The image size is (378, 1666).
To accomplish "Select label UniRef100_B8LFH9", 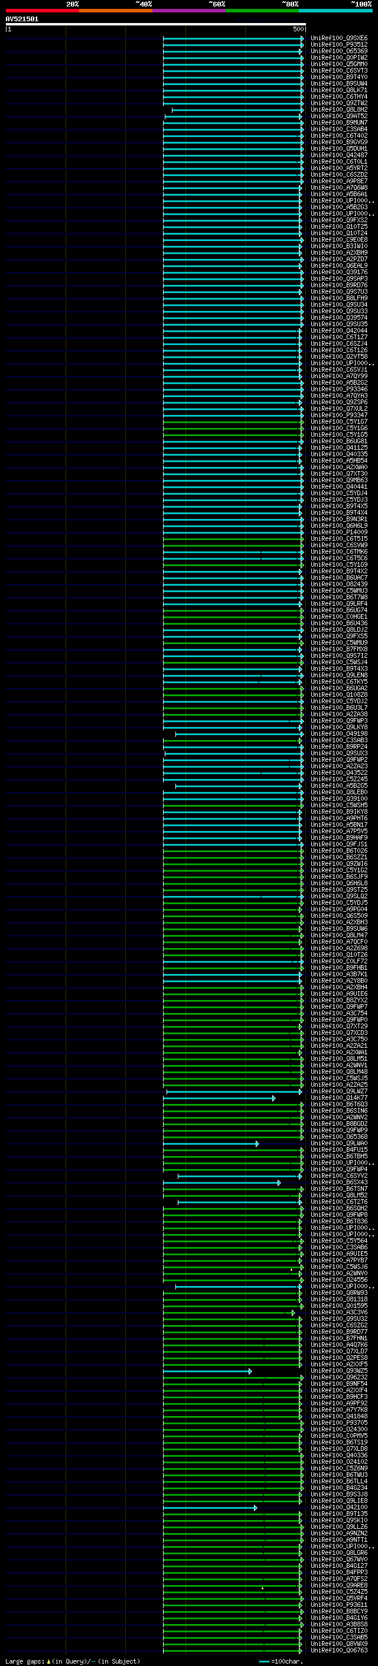I will tap(339, 298).
